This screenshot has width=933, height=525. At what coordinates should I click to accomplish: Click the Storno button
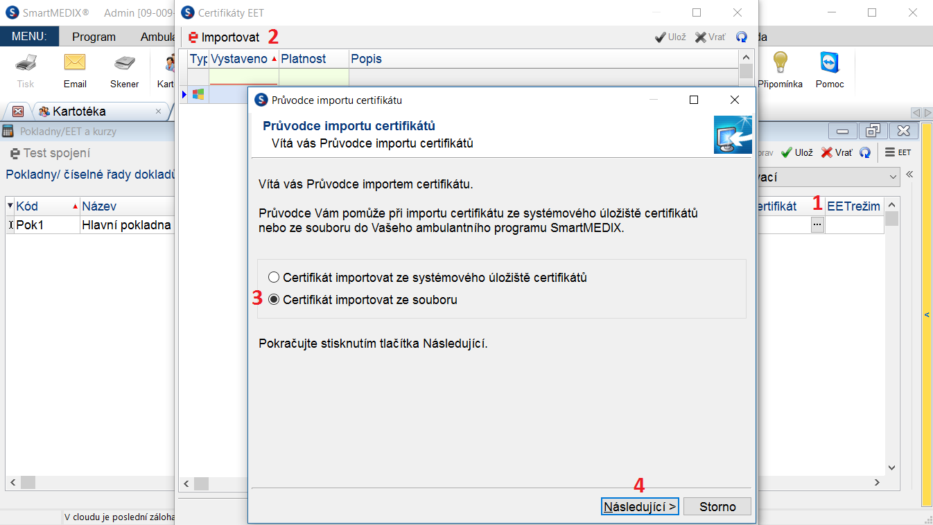pyautogui.click(x=717, y=506)
